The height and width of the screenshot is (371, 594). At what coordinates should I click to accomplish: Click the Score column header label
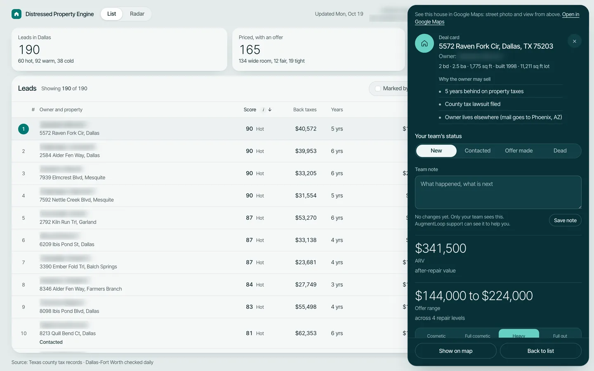click(250, 110)
